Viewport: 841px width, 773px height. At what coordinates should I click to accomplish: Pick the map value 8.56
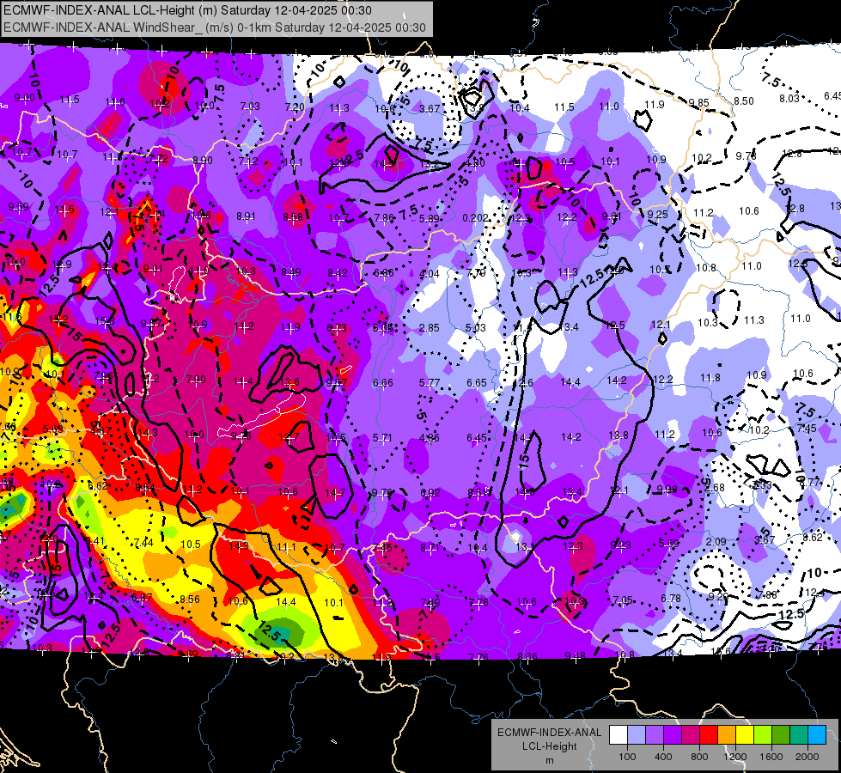(190, 600)
